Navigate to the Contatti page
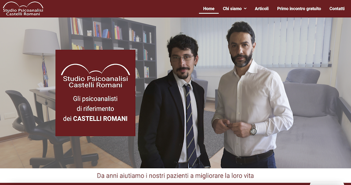Image resolution: width=351 pixels, height=185 pixels. [x=337, y=9]
